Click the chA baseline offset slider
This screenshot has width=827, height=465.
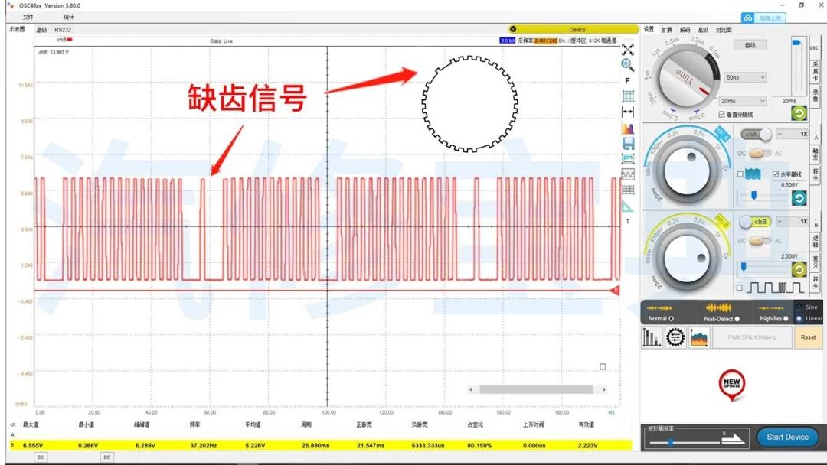754,195
